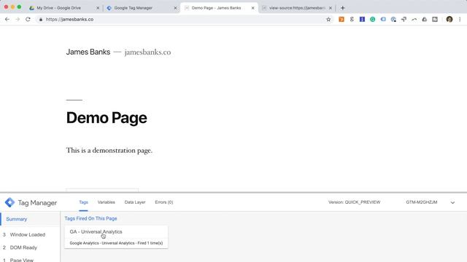Close the Google Tag Manager tab
This screenshot has height=262, width=467.
[175, 8]
